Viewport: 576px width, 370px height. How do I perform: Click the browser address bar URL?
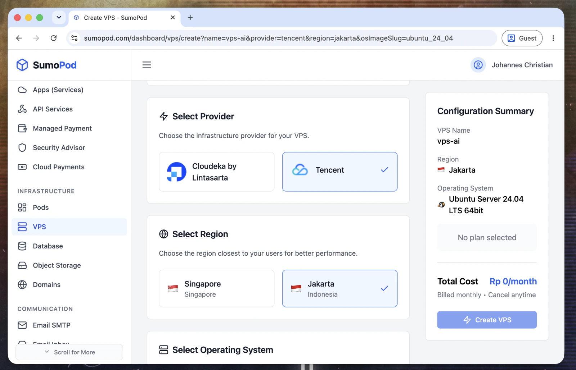(x=269, y=38)
